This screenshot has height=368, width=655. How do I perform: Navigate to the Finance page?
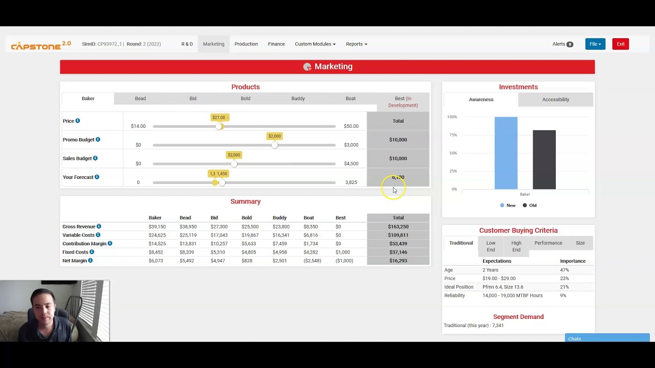click(276, 44)
